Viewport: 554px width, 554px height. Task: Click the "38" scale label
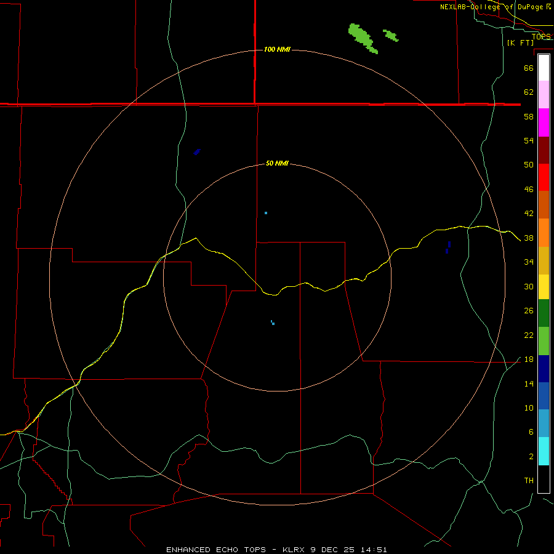point(529,238)
